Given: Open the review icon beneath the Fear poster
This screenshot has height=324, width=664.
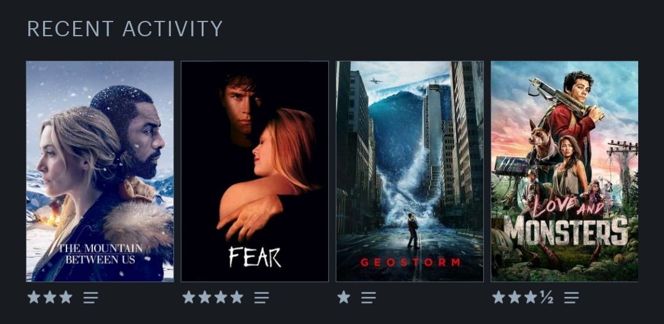Looking at the screenshot, I should pyautogui.click(x=261, y=298).
